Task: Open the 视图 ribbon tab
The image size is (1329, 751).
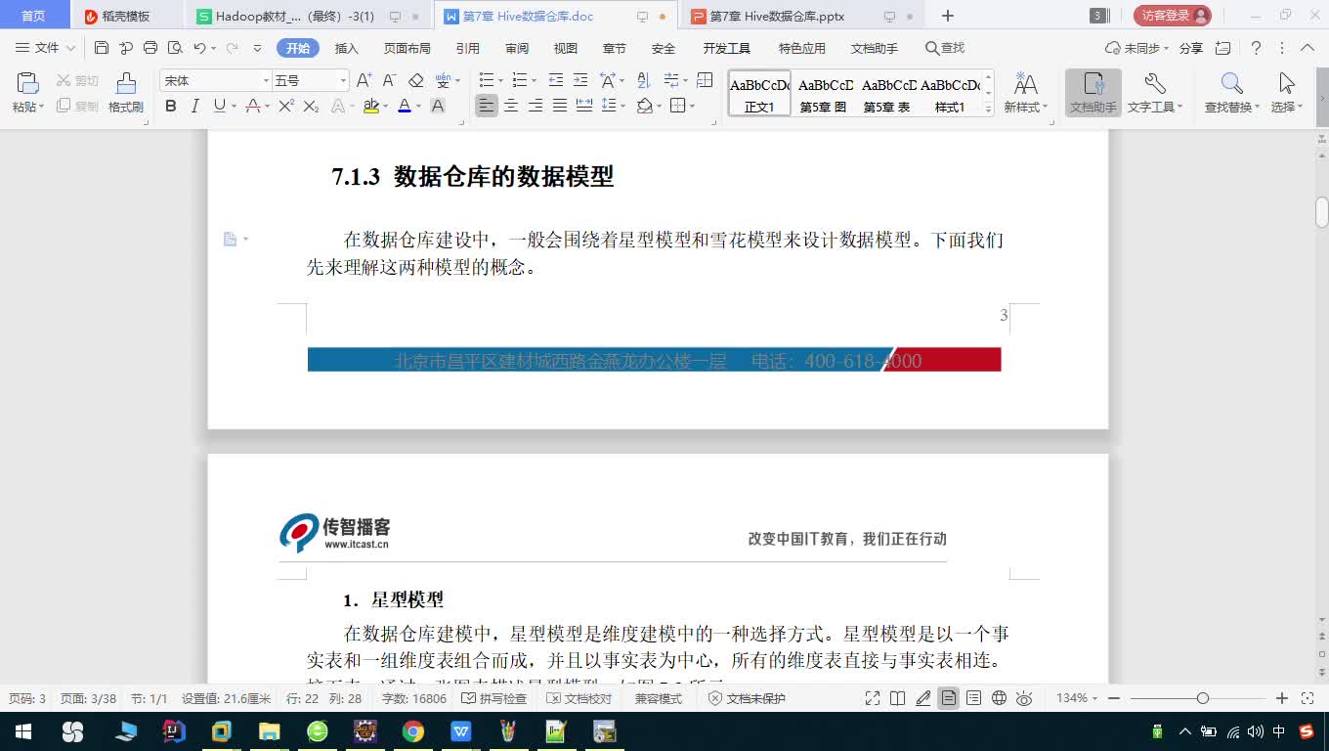Action: pos(566,48)
